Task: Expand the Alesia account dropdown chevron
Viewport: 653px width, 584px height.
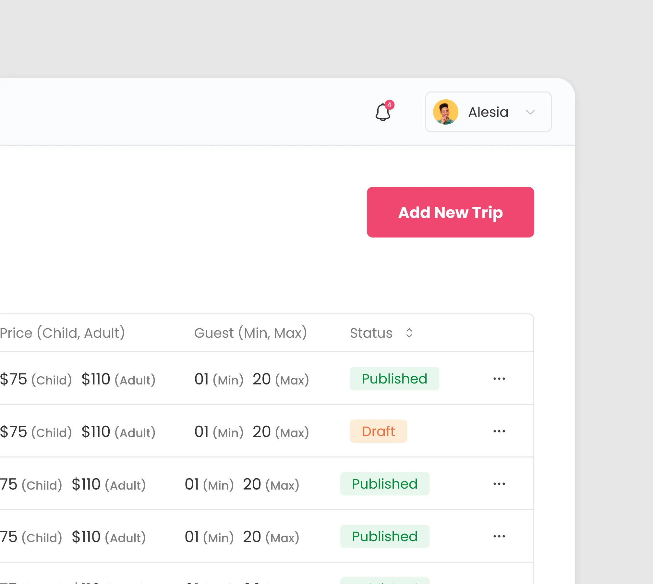Action: click(530, 112)
